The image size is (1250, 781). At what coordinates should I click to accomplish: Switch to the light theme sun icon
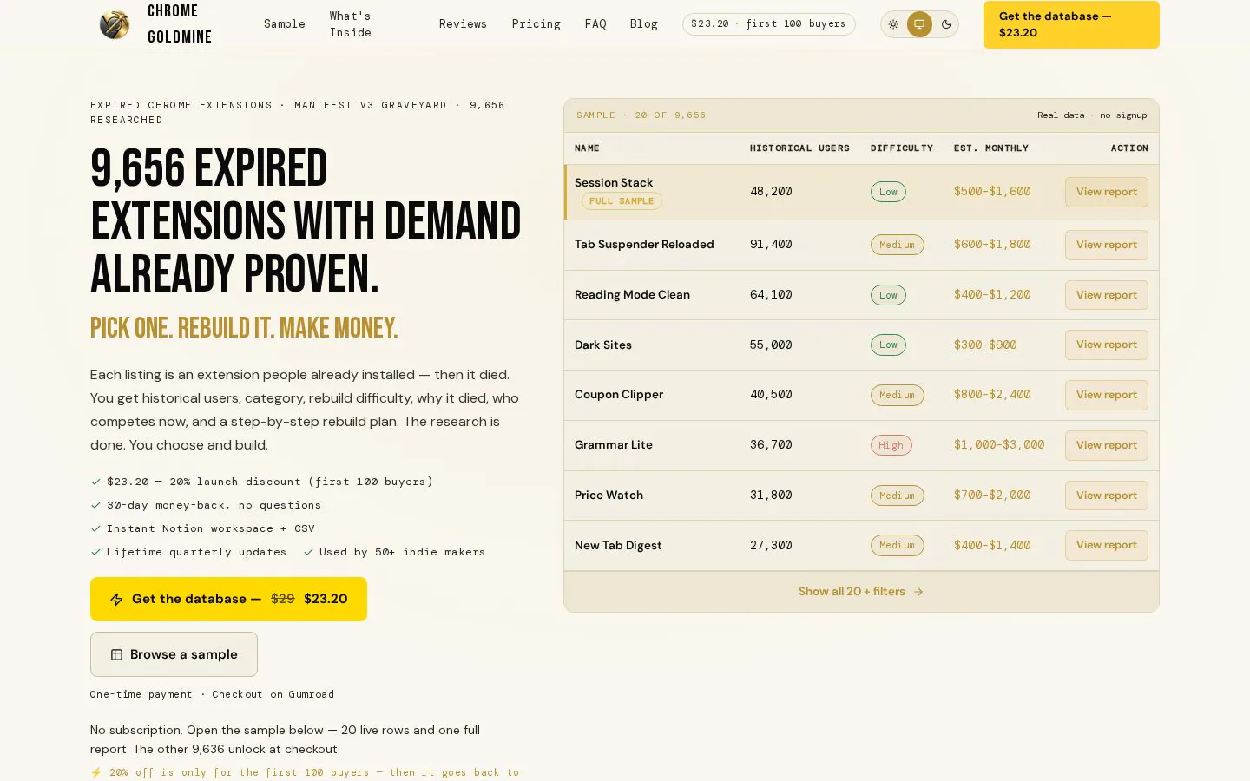(x=893, y=24)
